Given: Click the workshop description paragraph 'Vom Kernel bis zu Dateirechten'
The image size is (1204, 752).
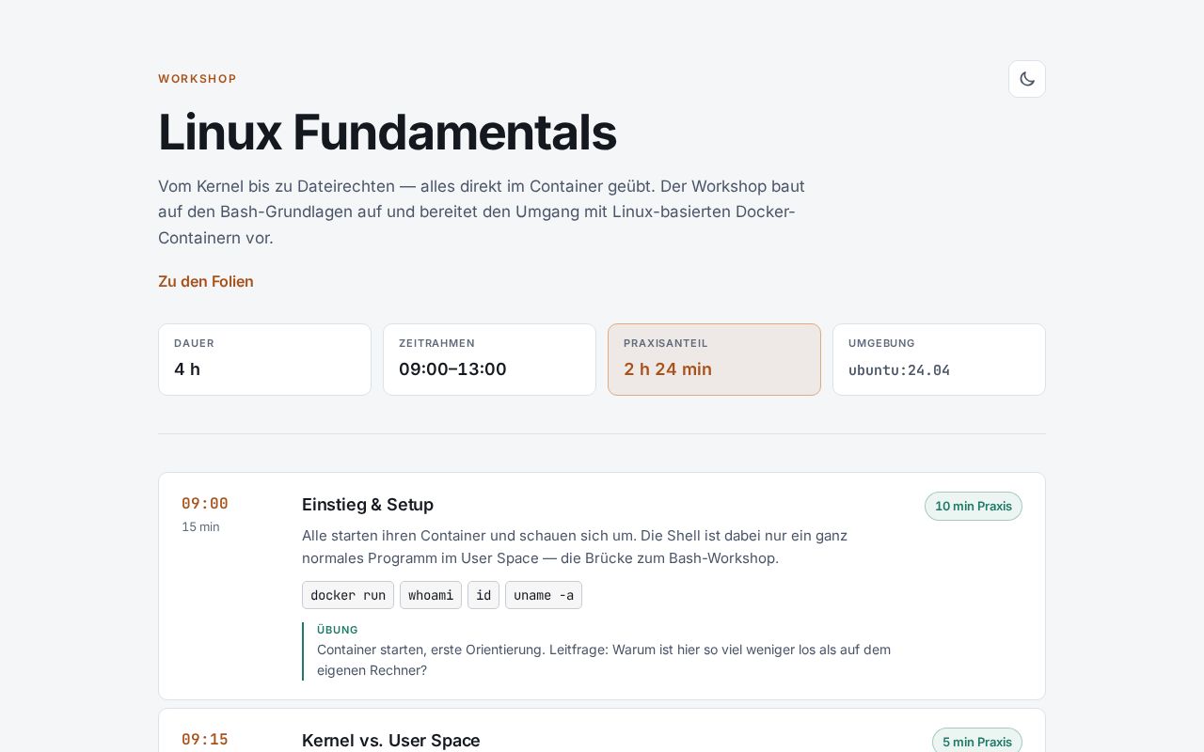Looking at the screenshot, I should click(482, 211).
